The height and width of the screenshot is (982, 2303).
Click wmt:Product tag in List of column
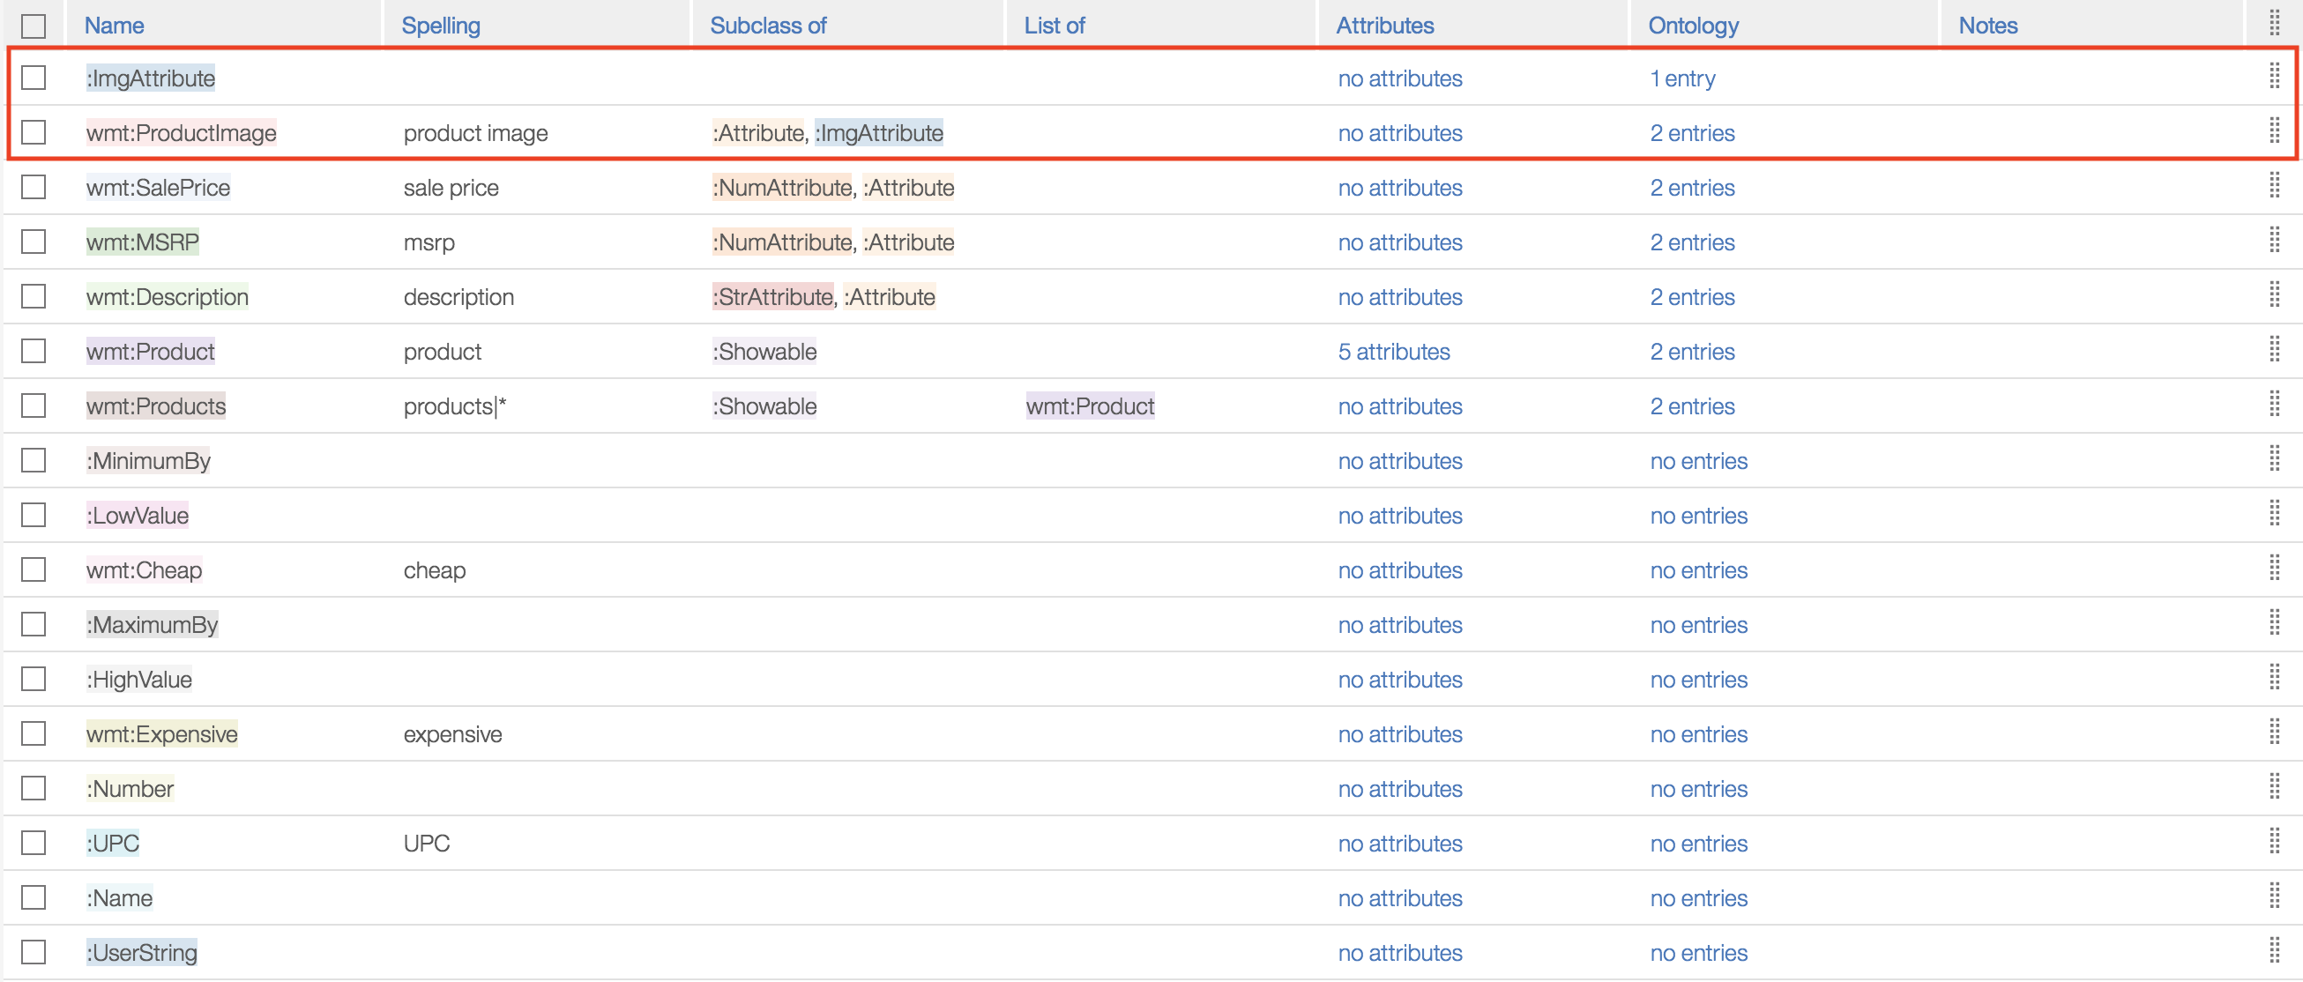click(1090, 406)
